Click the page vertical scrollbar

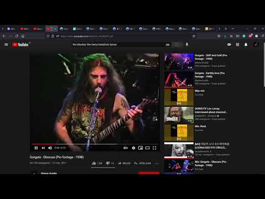coord(264,65)
